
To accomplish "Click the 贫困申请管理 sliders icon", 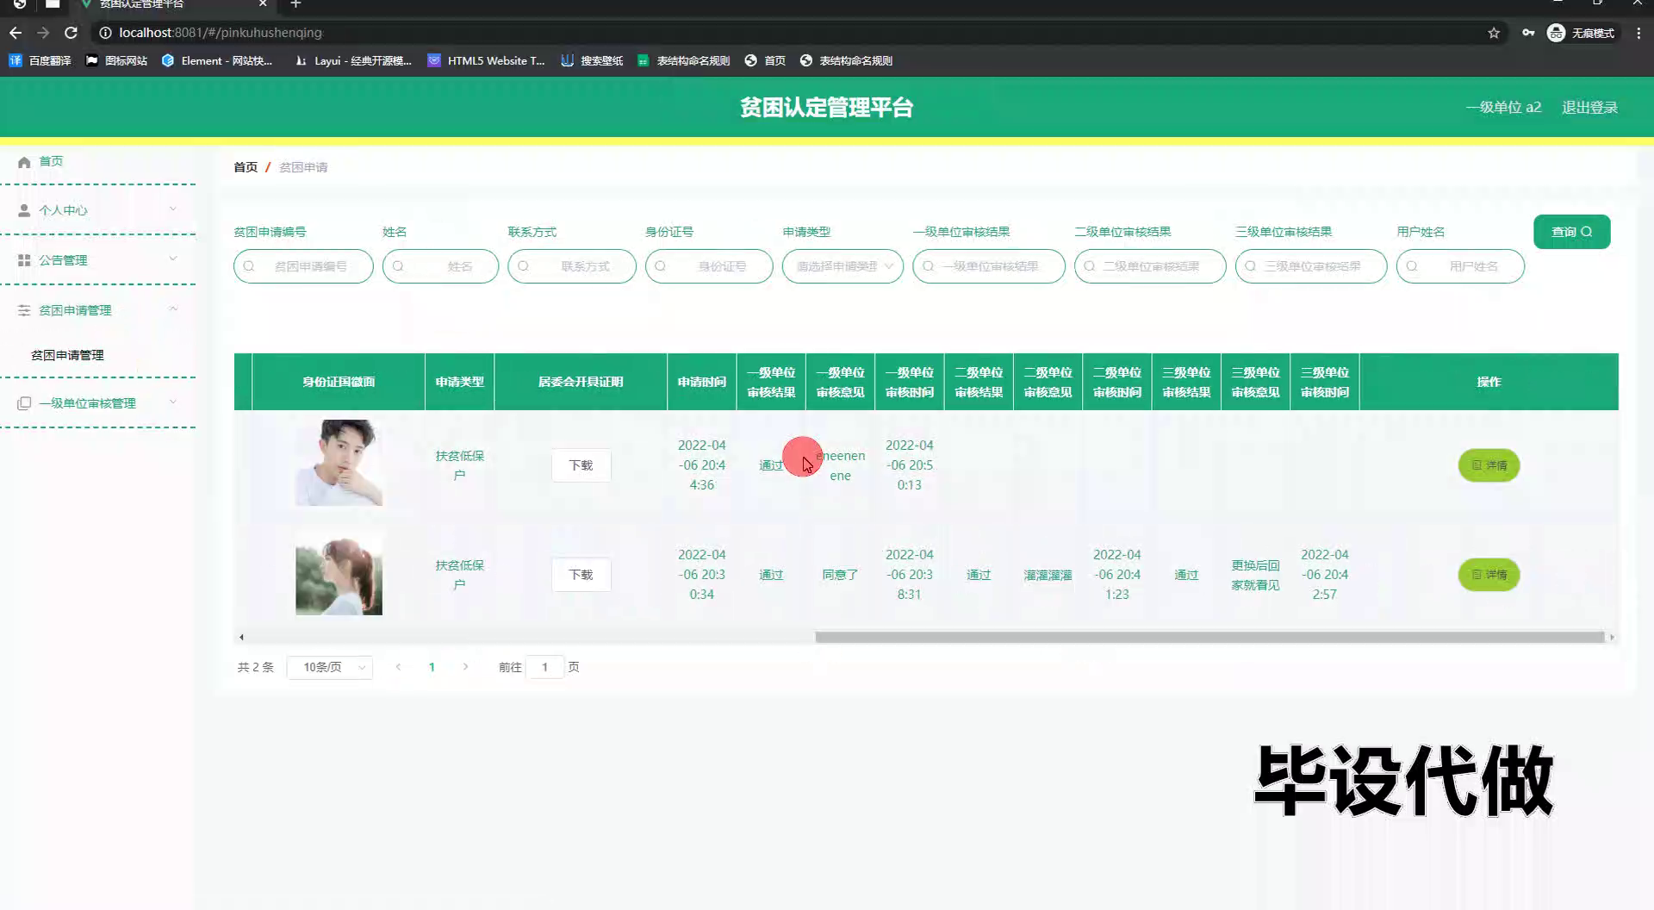I will [x=24, y=310].
